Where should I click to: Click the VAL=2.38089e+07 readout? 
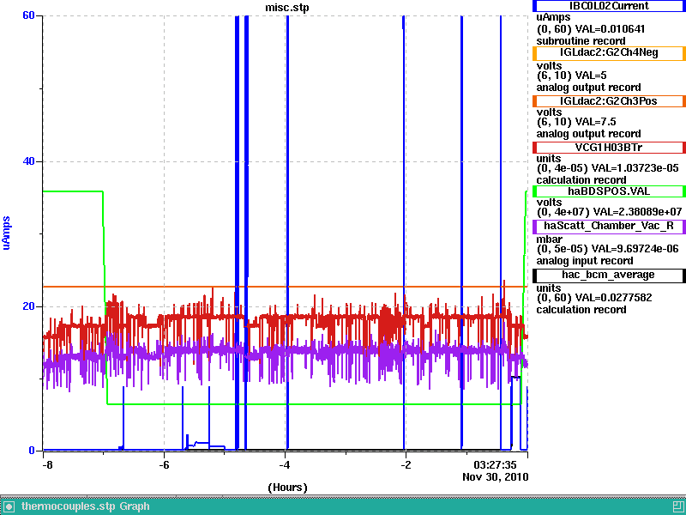pyautogui.click(x=638, y=212)
